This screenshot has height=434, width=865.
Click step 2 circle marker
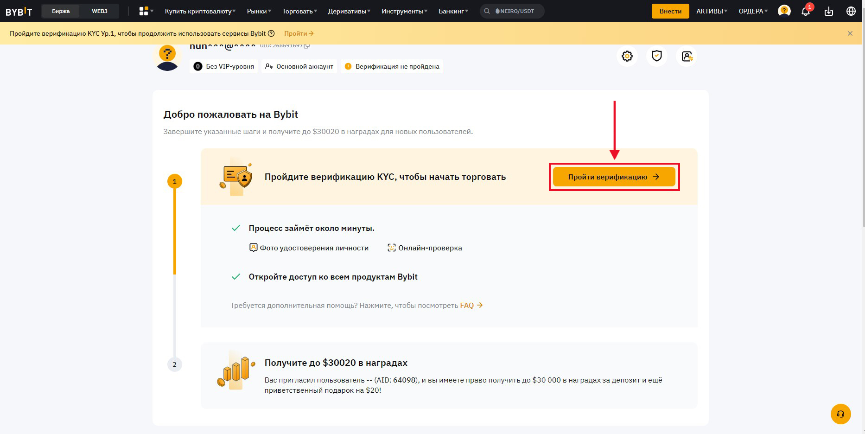[175, 364]
